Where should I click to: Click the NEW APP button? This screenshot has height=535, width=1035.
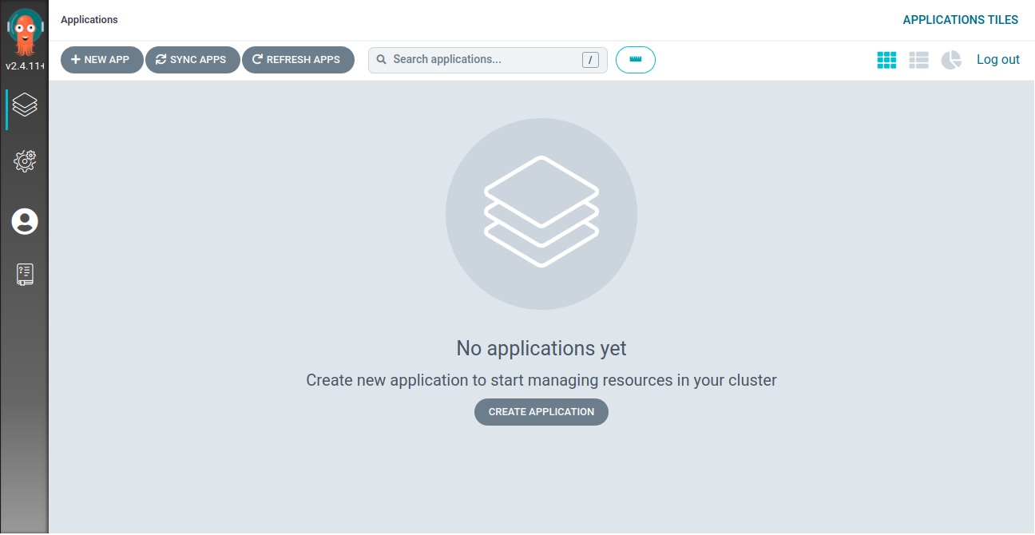(x=101, y=60)
